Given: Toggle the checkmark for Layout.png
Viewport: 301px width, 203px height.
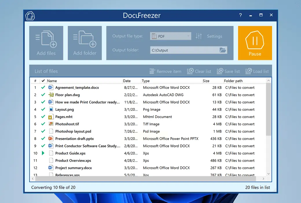Looking at the screenshot, I should point(43,110).
